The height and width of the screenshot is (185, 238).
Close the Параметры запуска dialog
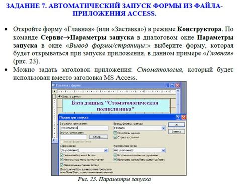(x=183, y=117)
